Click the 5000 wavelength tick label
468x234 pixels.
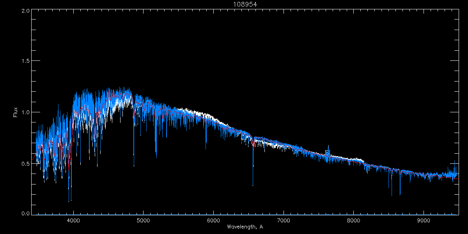tap(143, 220)
